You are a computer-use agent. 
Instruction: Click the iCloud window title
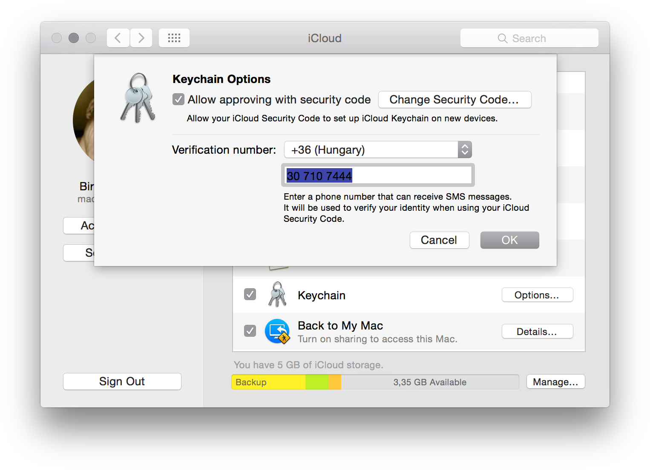(x=325, y=38)
